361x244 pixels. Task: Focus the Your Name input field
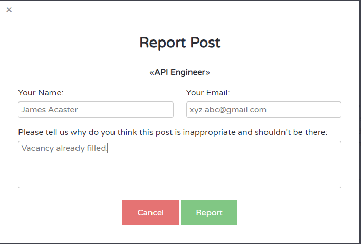96,110
